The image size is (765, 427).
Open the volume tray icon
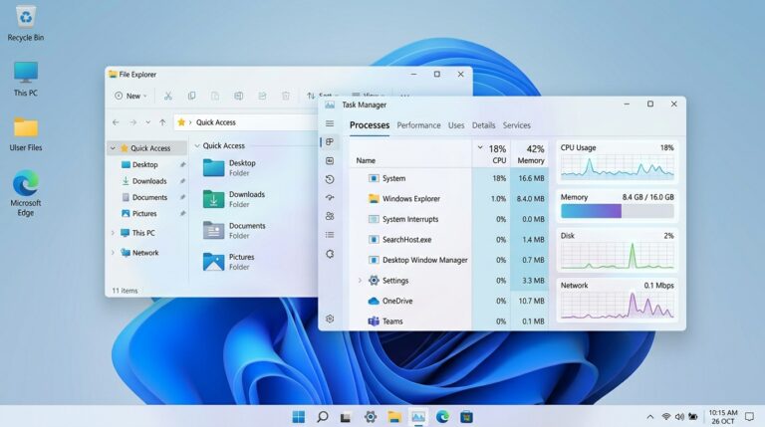[679, 417]
